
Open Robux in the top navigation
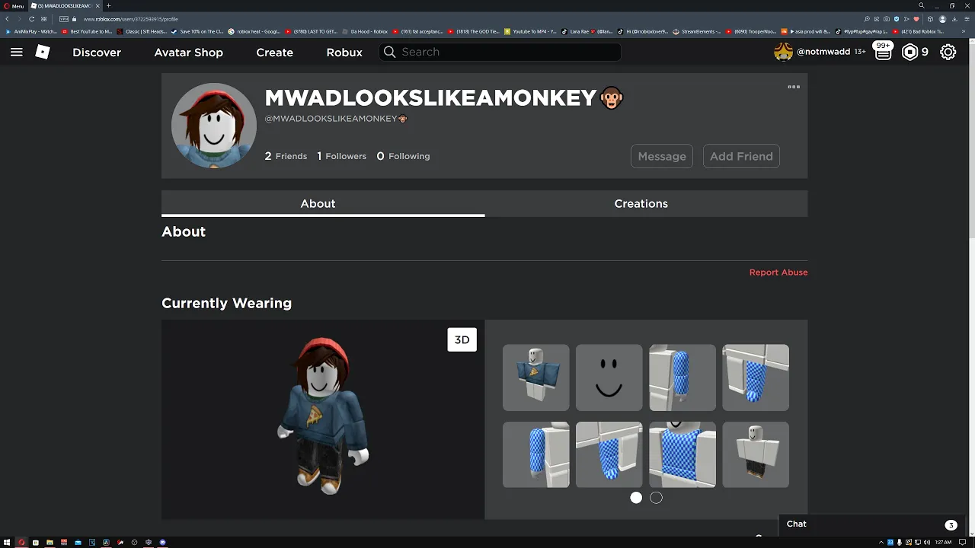[344, 52]
